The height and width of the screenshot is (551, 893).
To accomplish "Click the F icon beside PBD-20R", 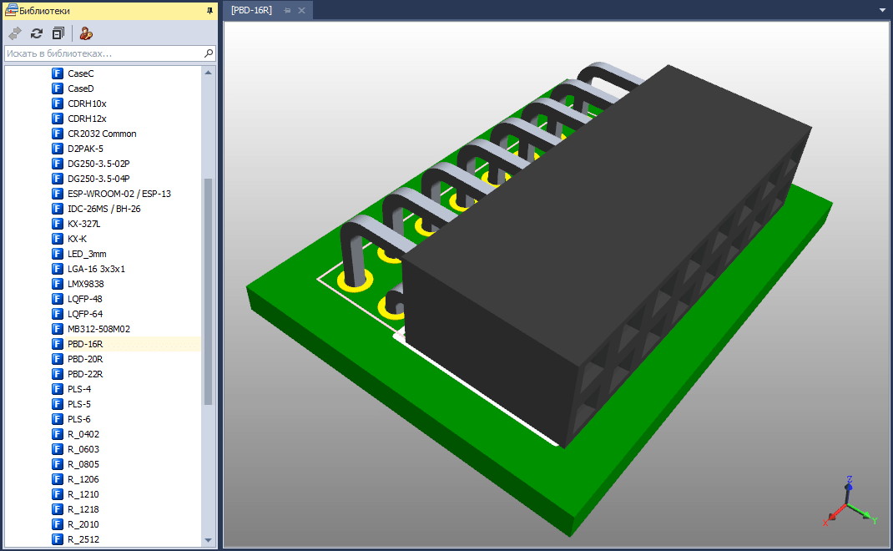I will pos(57,359).
